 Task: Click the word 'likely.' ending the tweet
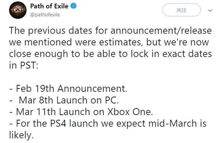click(21, 135)
